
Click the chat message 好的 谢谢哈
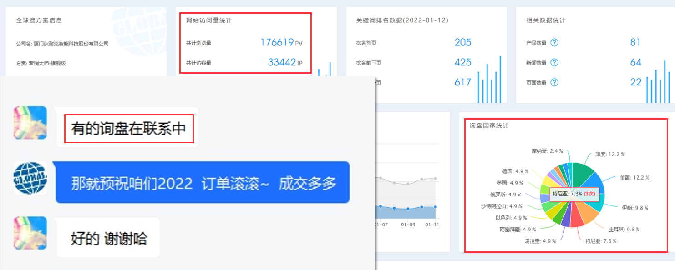108,238
